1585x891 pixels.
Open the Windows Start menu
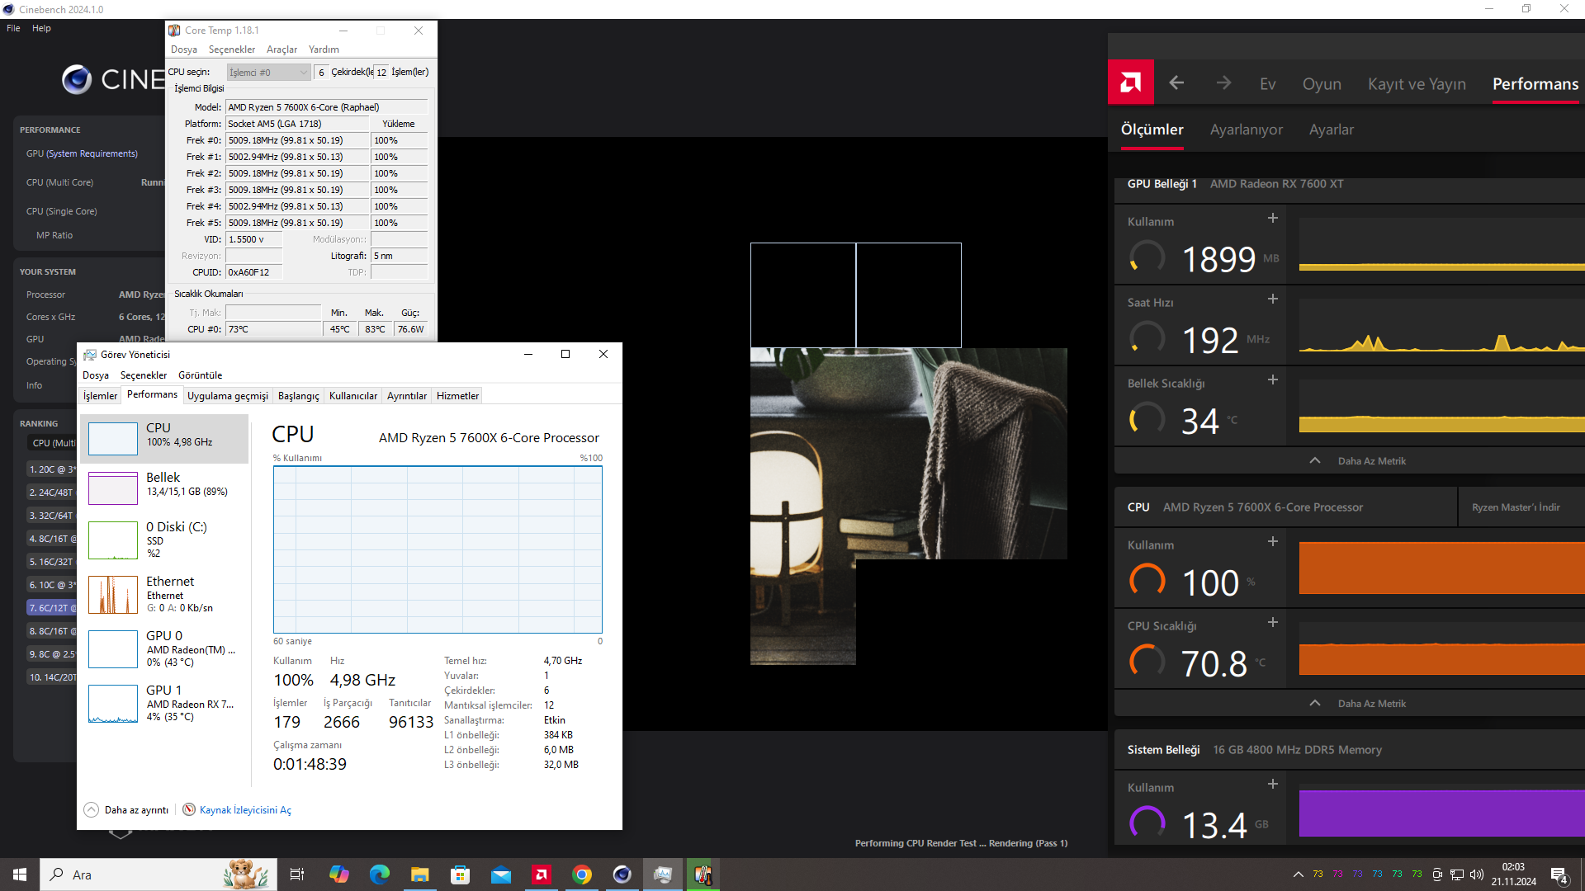click(20, 874)
